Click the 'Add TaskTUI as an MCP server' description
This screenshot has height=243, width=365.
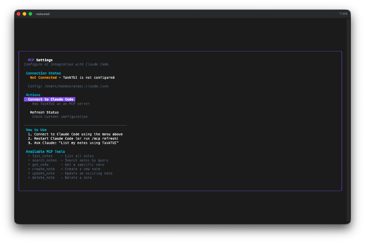click(61, 104)
